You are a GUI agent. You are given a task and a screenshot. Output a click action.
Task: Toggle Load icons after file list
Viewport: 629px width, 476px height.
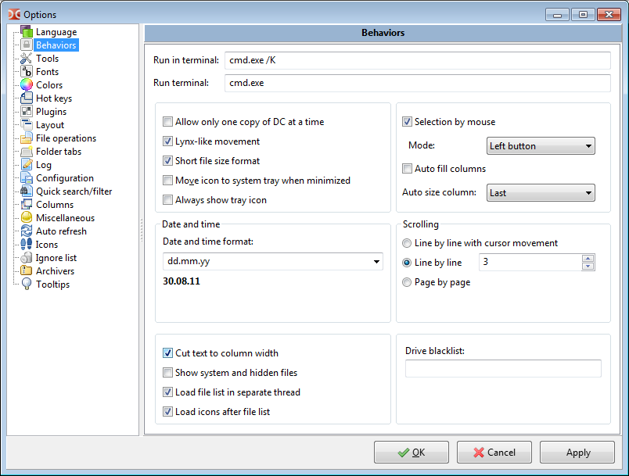tap(167, 411)
